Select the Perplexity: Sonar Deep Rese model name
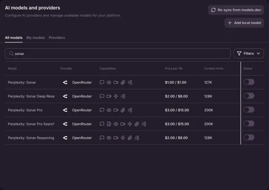The image size is (269, 190). 31,96
